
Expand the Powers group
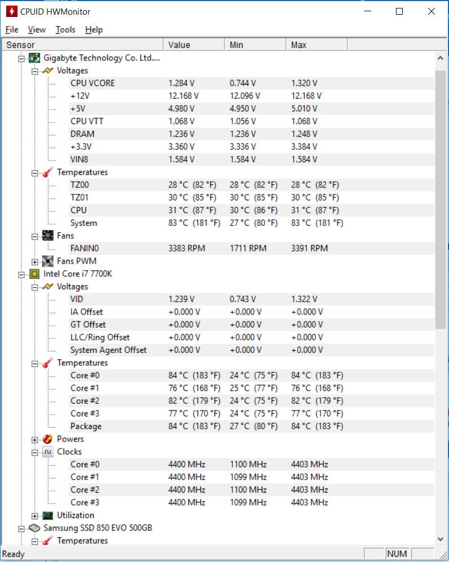(x=35, y=440)
